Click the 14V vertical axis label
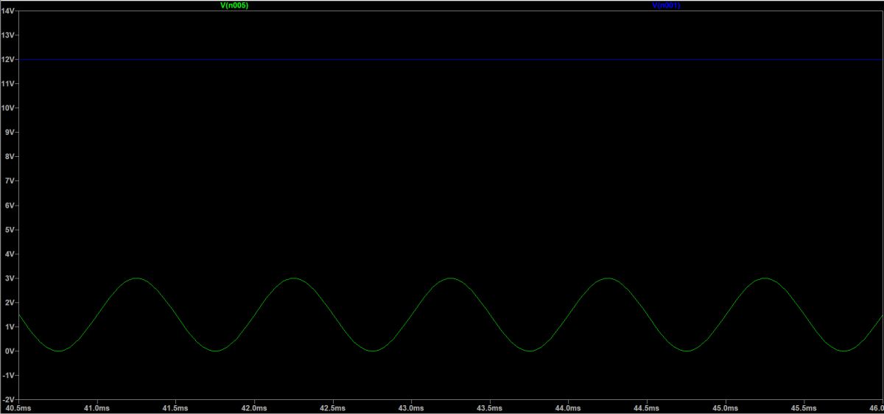 7,10
